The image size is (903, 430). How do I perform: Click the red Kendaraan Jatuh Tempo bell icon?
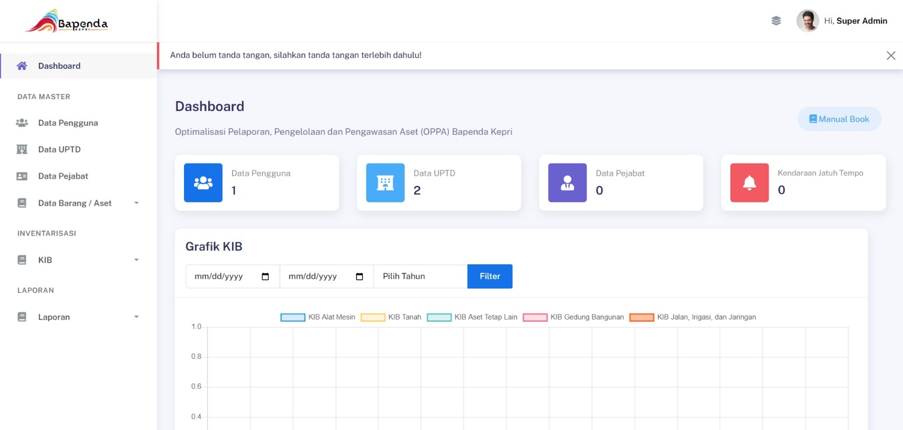pyautogui.click(x=749, y=183)
